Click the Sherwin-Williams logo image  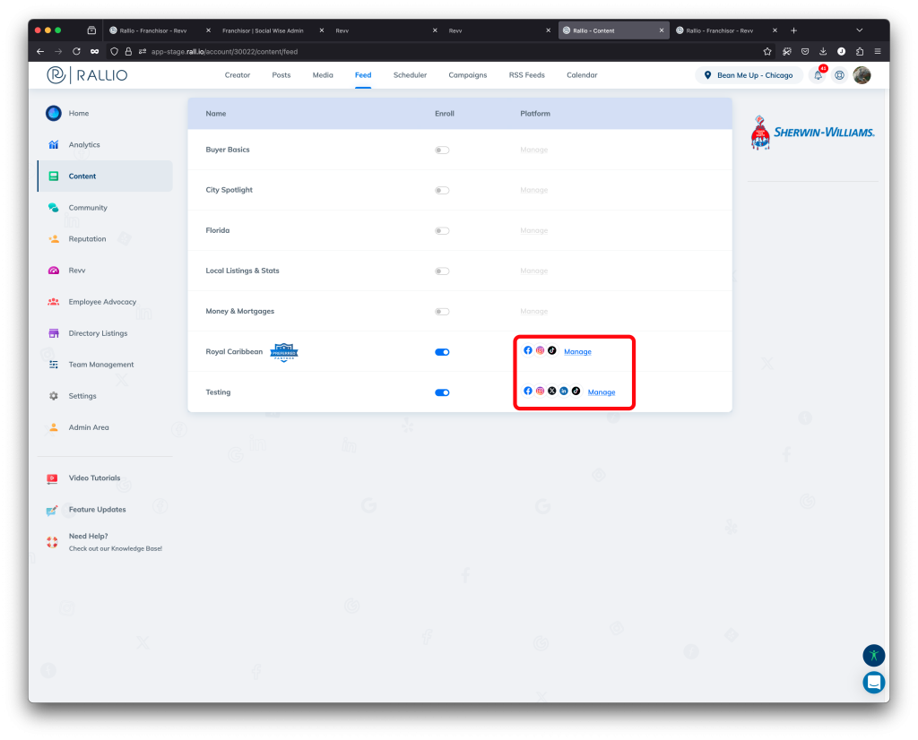[x=811, y=131]
